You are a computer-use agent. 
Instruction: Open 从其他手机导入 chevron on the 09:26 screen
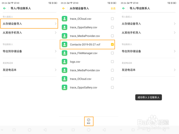[175, 33]
